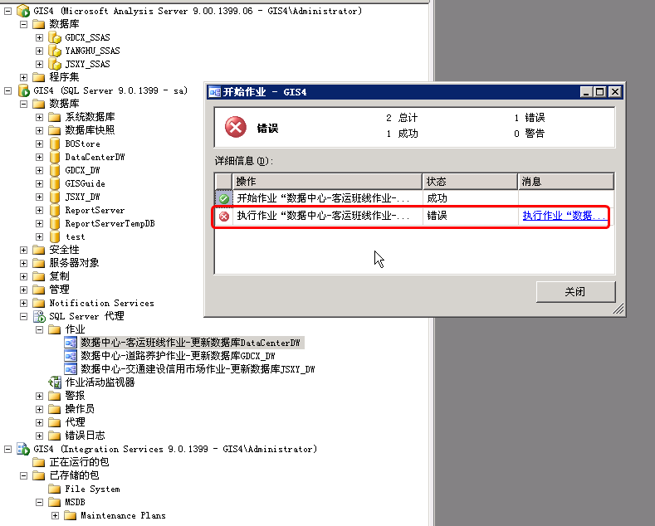Click the 操作 column header
The height and width of the screenshot is (526, 655).
coord(327,182)
